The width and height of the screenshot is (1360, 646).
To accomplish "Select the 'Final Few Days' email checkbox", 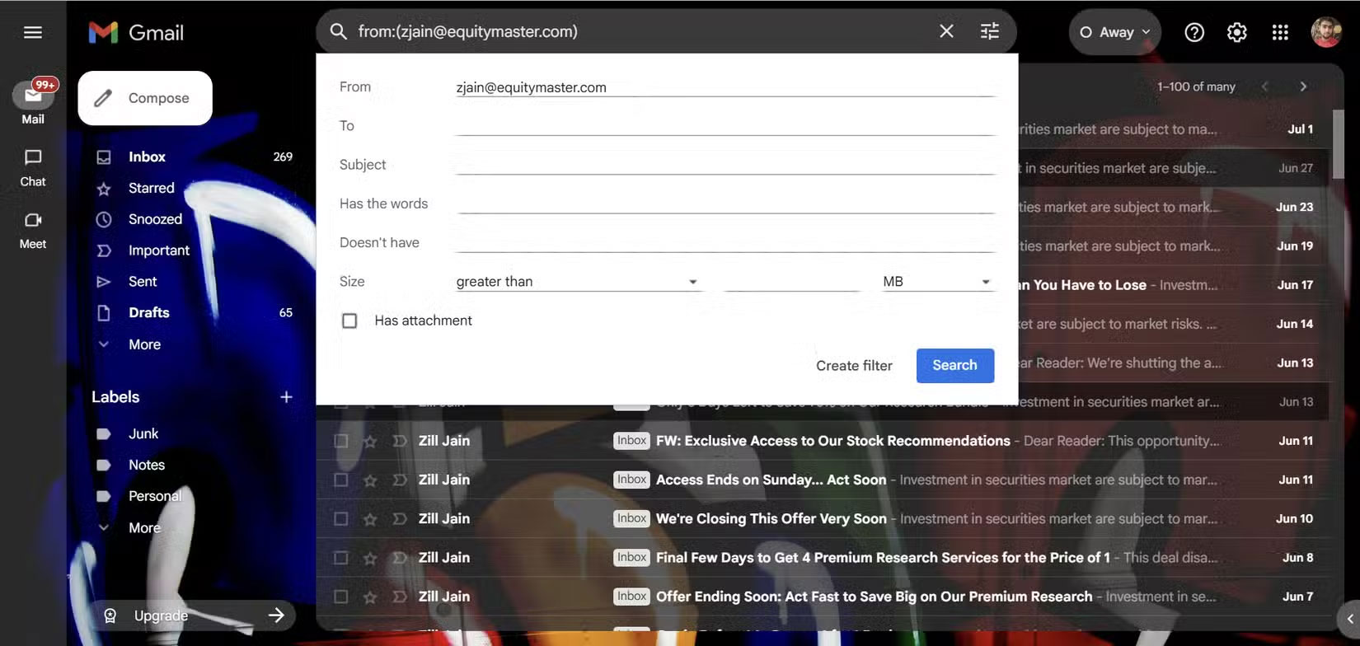I will [340, 558].
